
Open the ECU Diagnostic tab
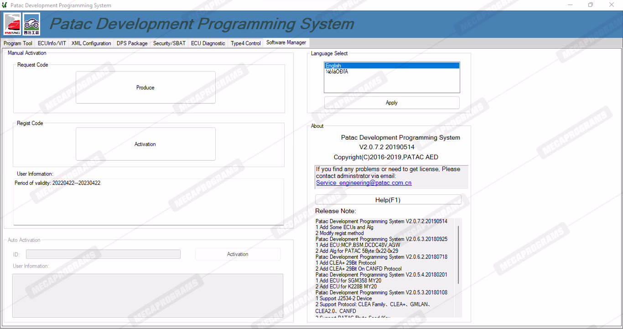point(208,43)
